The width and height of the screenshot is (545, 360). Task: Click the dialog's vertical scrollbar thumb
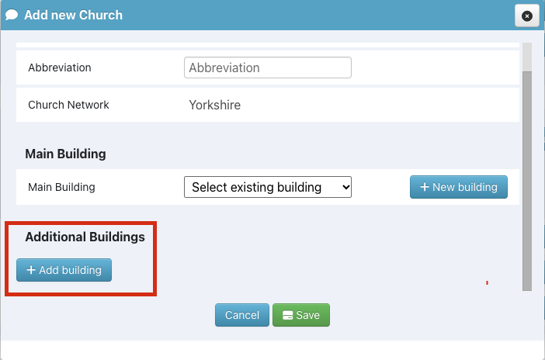click(x=527, y=181)
